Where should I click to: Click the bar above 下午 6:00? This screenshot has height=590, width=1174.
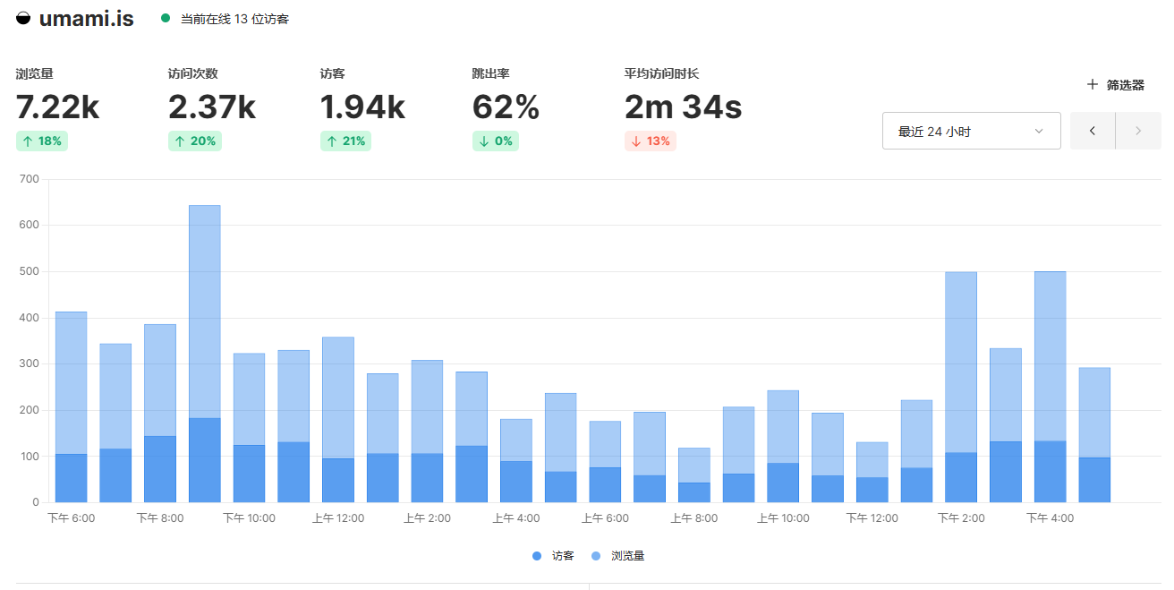tap(72, 407)
